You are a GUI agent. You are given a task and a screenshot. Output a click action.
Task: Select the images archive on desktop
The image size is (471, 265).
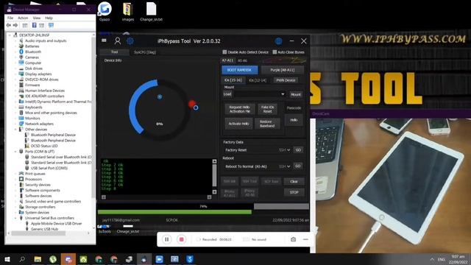point(128,12)
